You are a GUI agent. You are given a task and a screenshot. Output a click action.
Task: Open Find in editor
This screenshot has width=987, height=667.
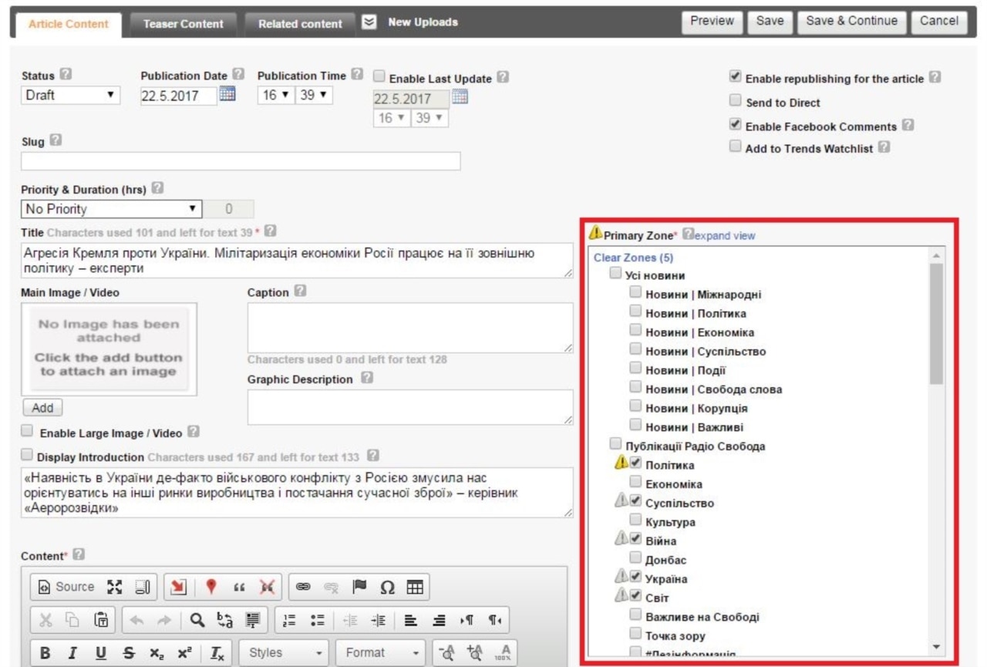click(x=198, y=619)
